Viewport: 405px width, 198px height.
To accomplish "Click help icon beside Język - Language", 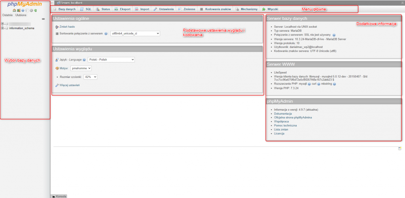I will click(84, 60).
